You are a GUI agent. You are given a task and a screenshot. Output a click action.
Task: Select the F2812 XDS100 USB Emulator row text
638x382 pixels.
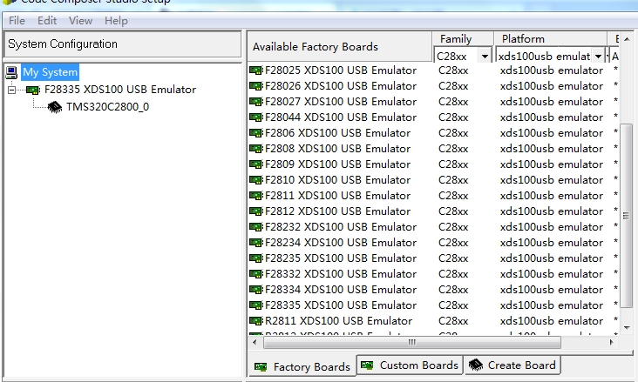tap(337, 211)
